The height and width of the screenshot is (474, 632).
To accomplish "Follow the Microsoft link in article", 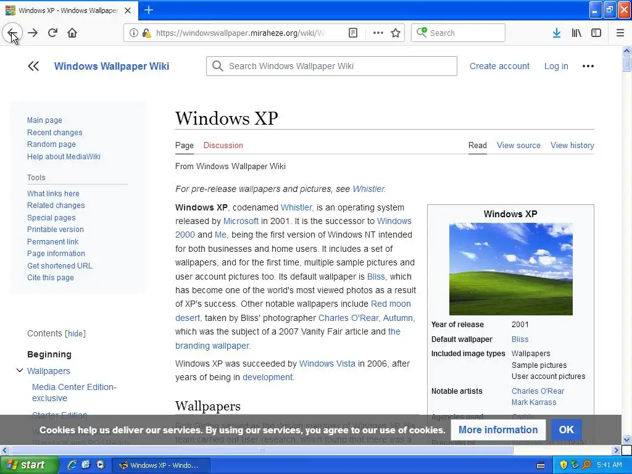I will click(241, 221).
